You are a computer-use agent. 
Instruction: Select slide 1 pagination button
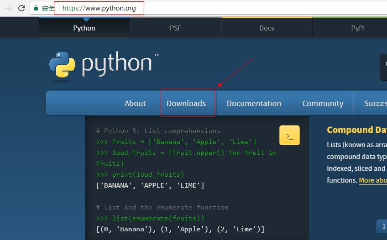click(382, 226)
